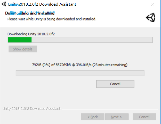Go to the previous page with Back
The height and width of the screenshot is (124, 161).
pos(93,117)
